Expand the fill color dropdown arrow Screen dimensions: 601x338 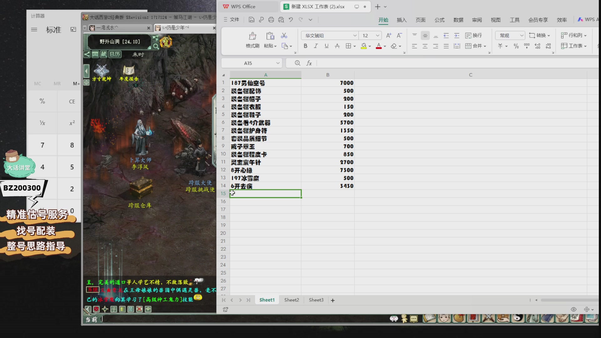(x=370, y=46)
